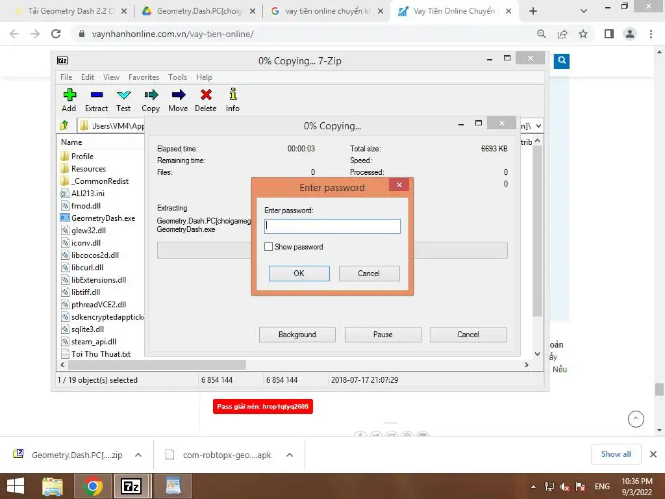The height and width of the screenshot is (499, 665).
Task: Open the Edit menu
Action: pyautogui.click(x=88, y=77)
